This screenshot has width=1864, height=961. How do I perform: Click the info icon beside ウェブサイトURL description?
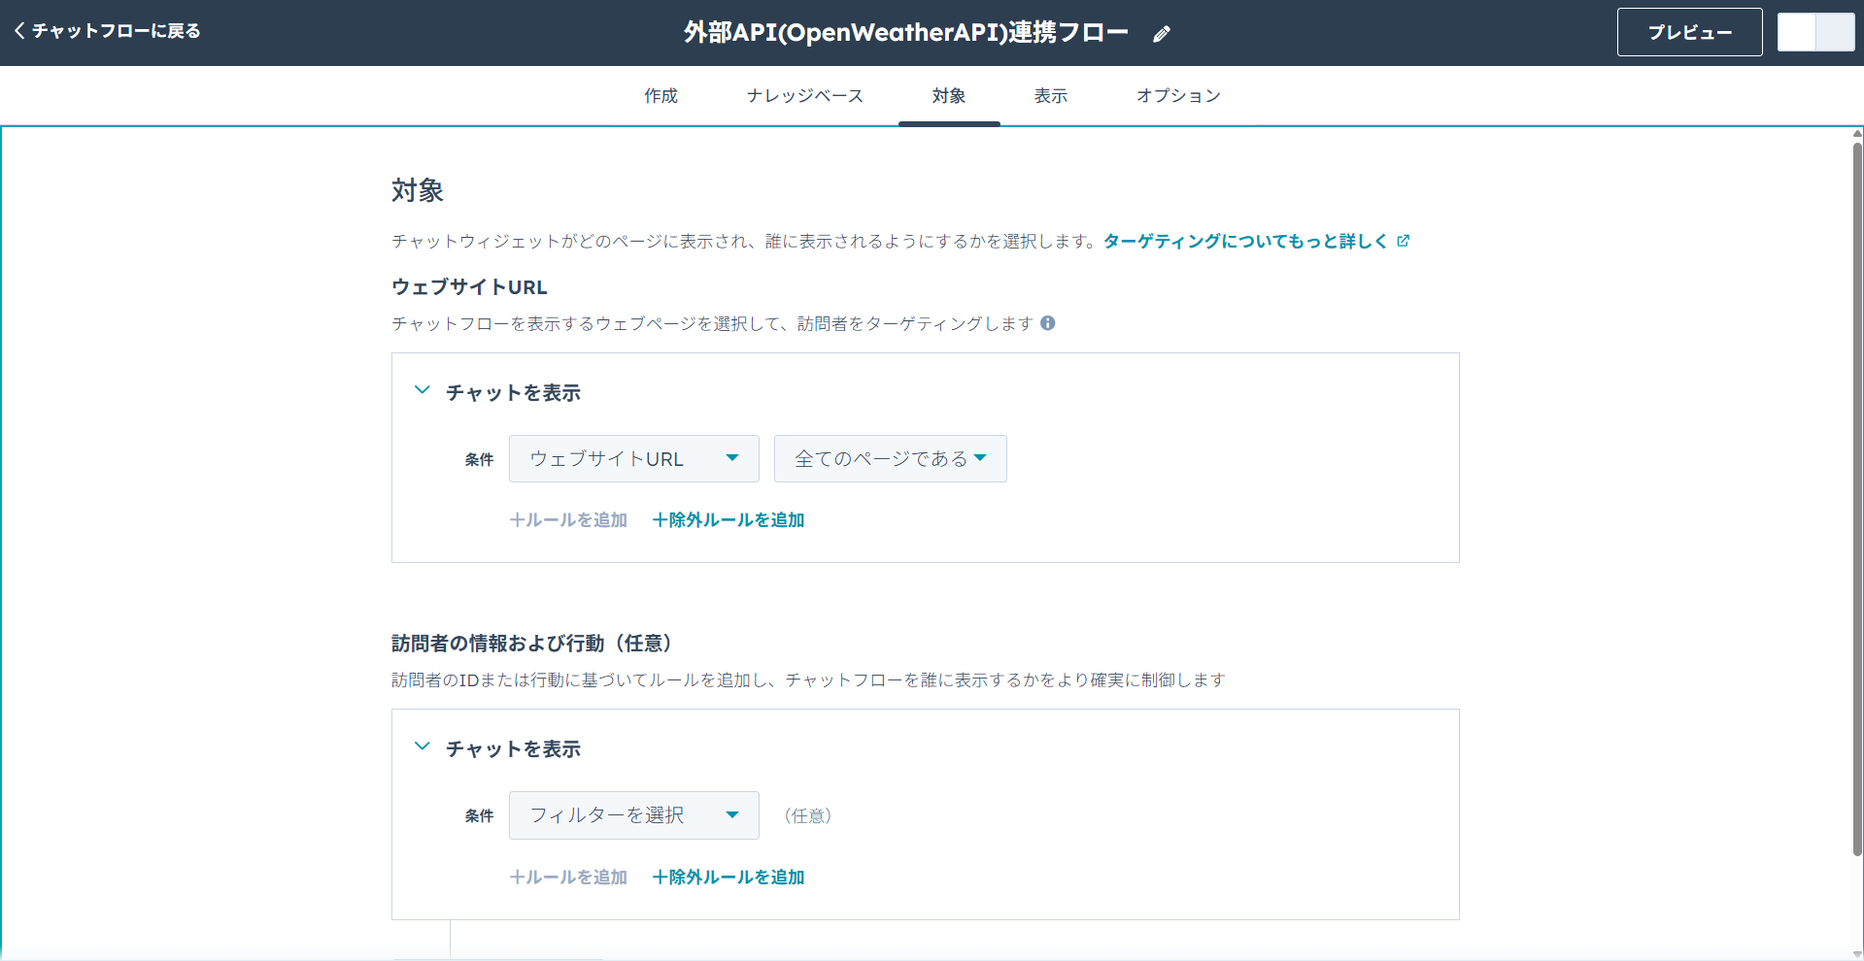[1048, 323]
